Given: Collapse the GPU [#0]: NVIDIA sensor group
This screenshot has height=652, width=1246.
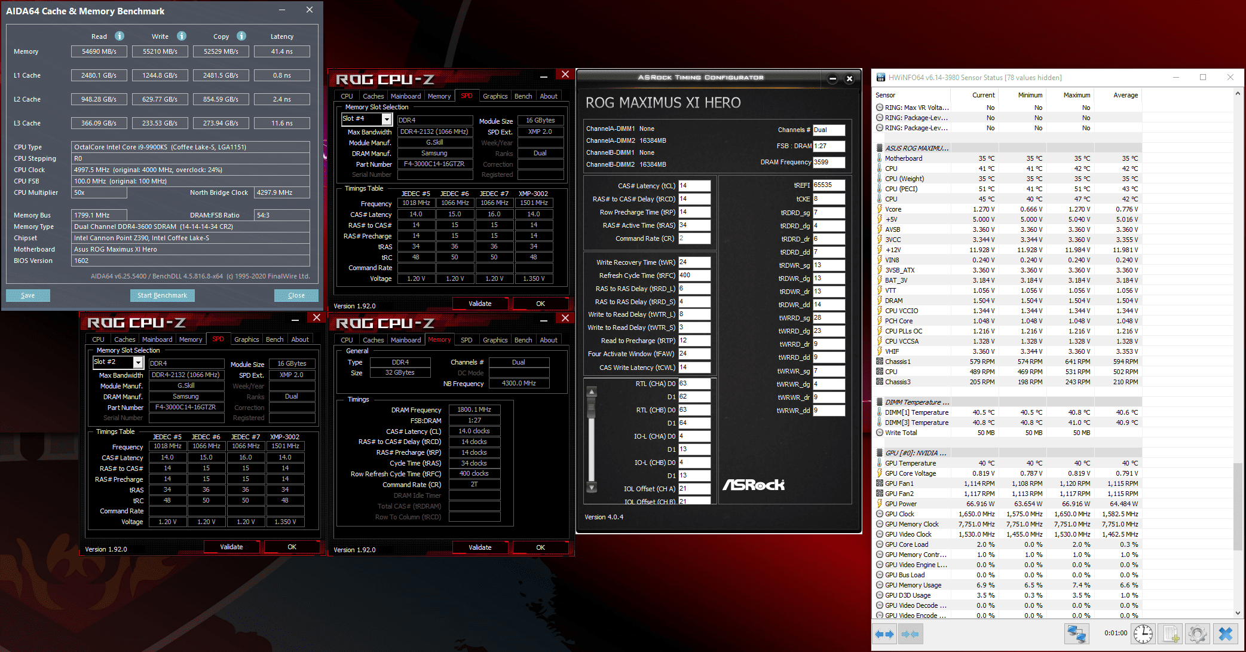Looking at the screenshot, I should [880, 453].
